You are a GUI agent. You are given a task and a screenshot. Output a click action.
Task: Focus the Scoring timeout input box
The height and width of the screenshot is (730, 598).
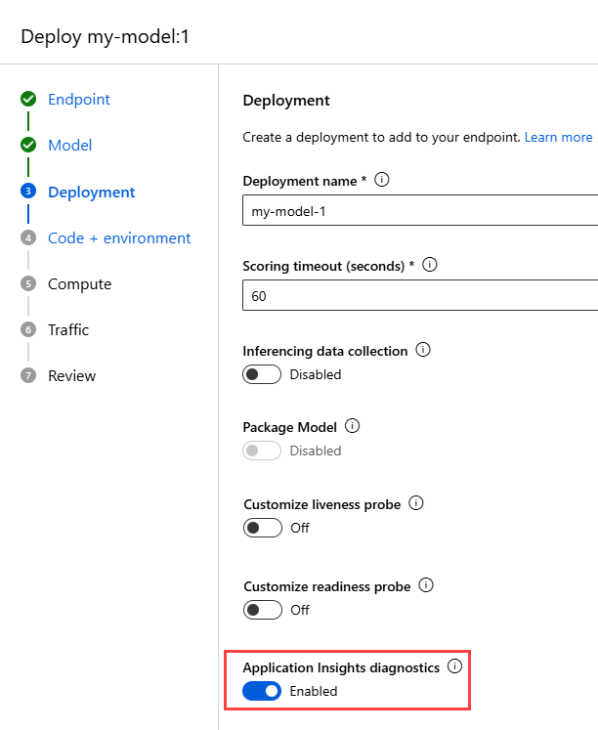420,295
